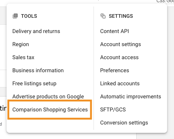Screen dimensions: 174x139
Task: Click the SETTINGS column heading
Action: [x=121, y=16]
